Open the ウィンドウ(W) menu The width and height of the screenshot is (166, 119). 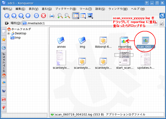[118, 9]
